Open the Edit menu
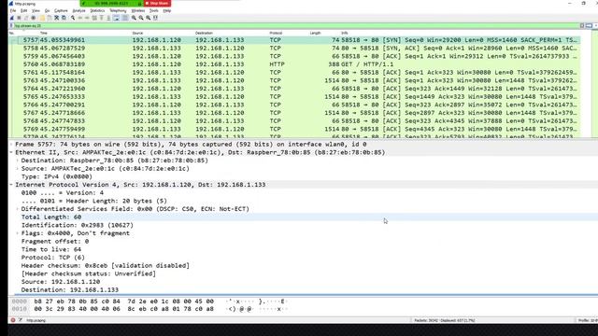This screenshot has height=336, width=598. [x=23, y=10]
